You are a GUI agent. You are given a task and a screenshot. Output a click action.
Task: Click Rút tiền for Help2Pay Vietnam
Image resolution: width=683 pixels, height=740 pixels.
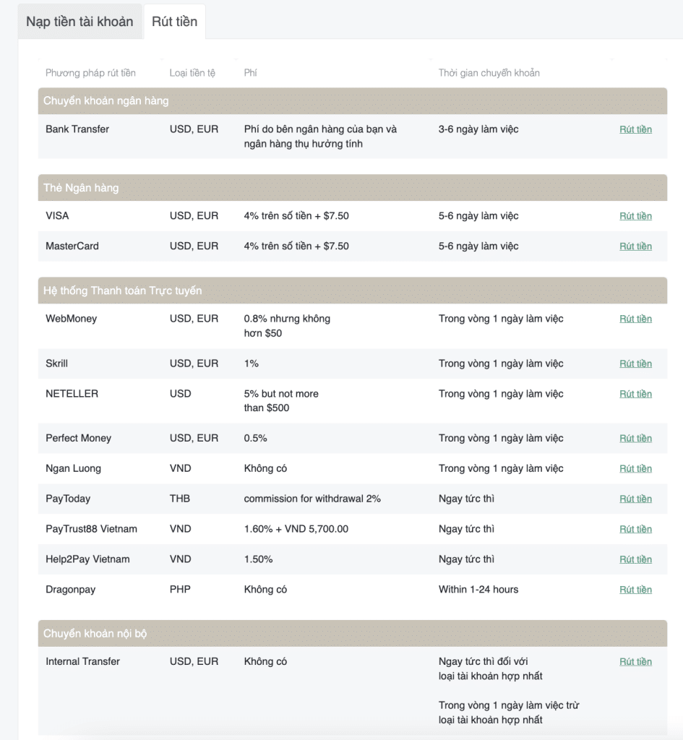[x=636, y=559]
